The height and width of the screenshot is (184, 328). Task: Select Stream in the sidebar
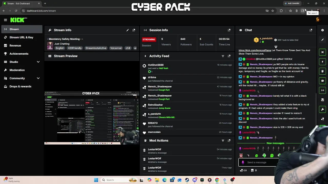point(22,29)
